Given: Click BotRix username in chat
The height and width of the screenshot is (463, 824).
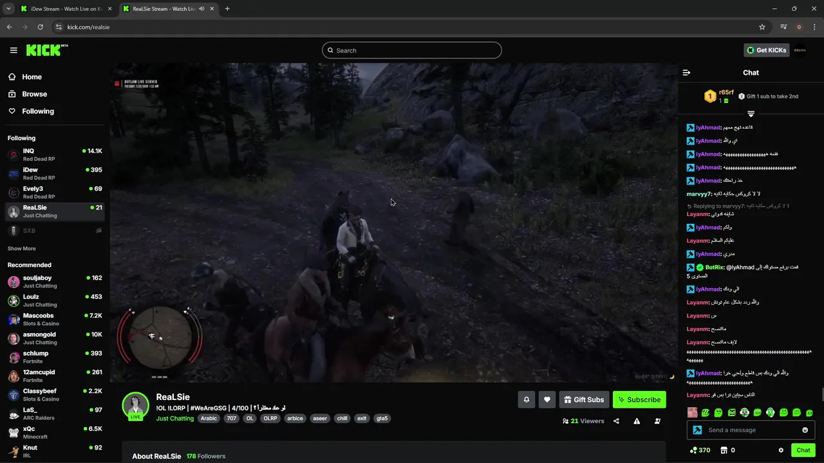Looking at the screenshot, I should (x=714, y=268).
